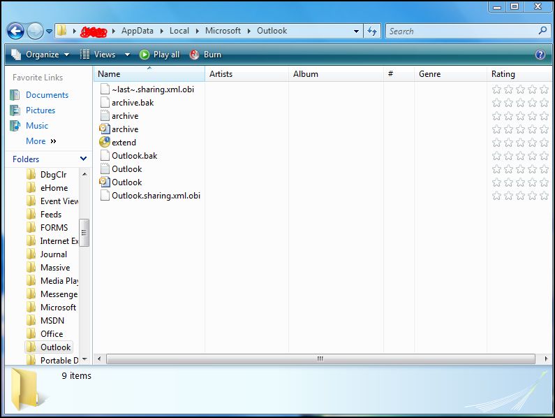Sort by the Genre column header

pos(450,74)
